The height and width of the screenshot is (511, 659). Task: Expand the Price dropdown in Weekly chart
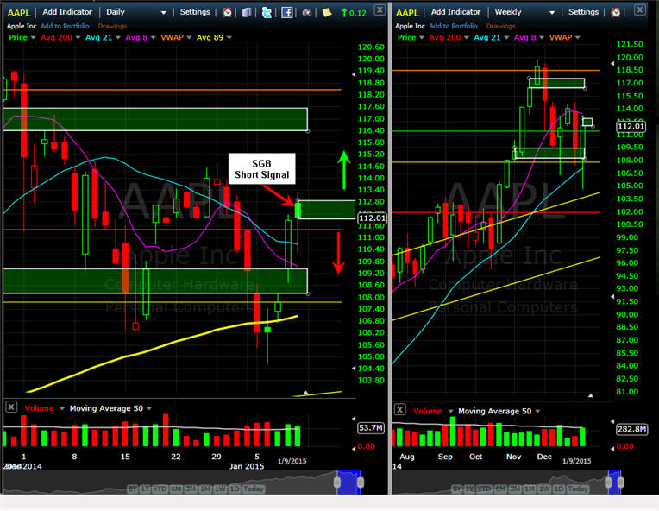[422, 38]
